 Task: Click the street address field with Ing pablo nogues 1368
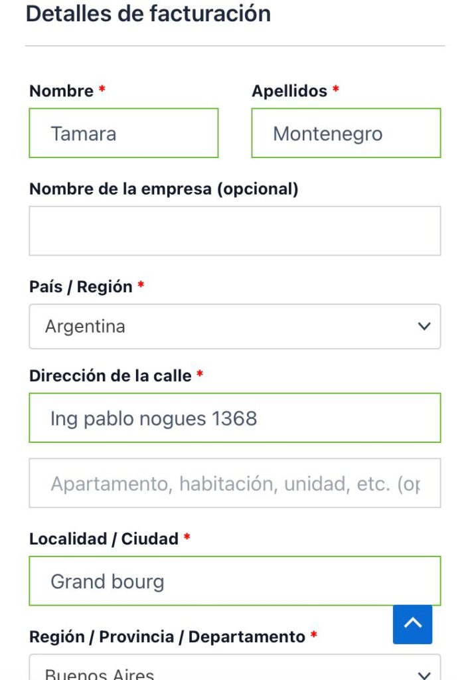click(x=234, y=418)
